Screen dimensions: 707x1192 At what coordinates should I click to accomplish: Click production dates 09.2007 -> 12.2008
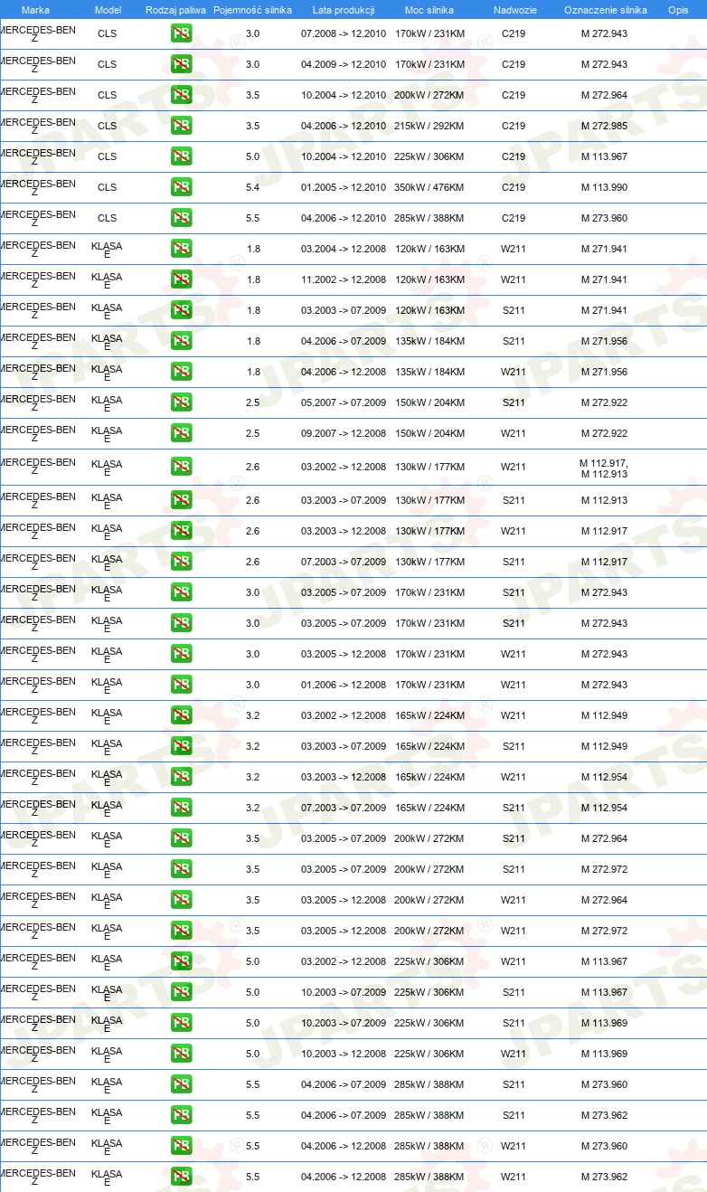click(344, 433)
